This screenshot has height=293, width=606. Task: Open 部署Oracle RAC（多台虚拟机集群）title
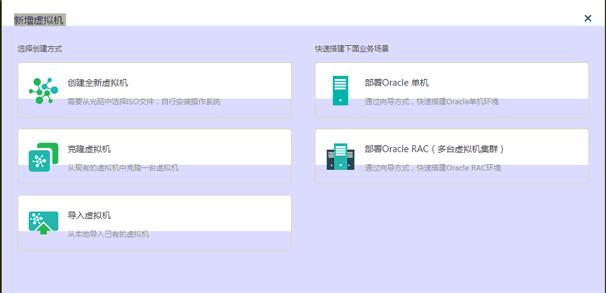coord(435,149)
